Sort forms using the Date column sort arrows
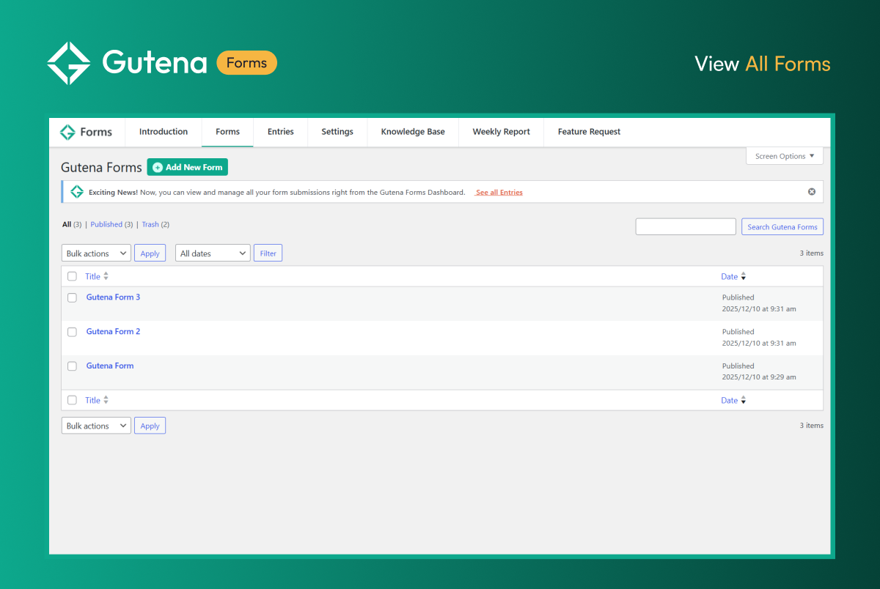 [744, 276]
